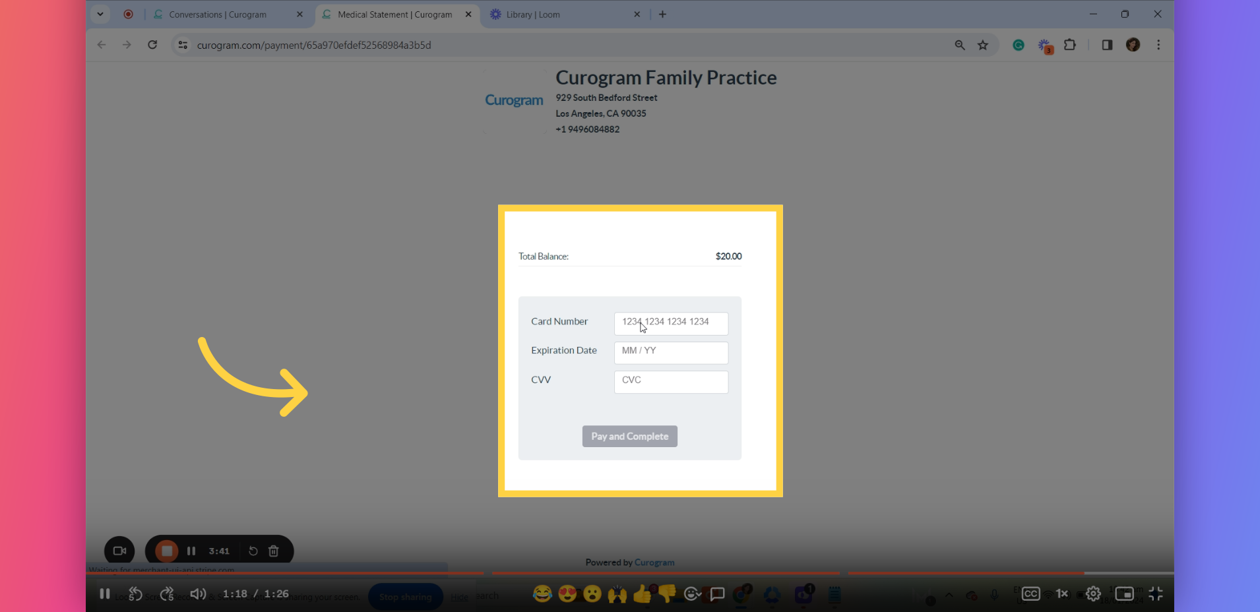React with the raised hands emoji
Screen dimensions: 1260x612
[x=617, y=594]
